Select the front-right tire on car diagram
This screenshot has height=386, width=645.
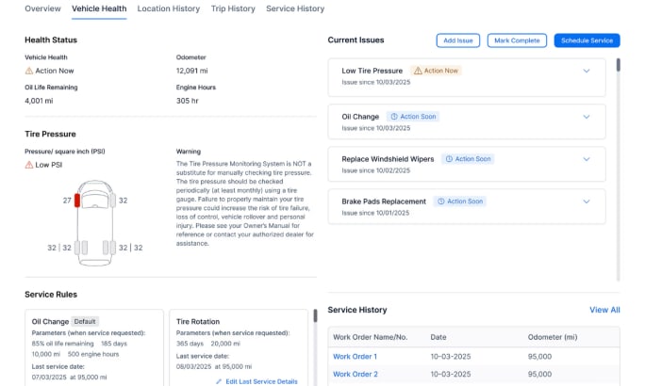[x=112, y=201]
